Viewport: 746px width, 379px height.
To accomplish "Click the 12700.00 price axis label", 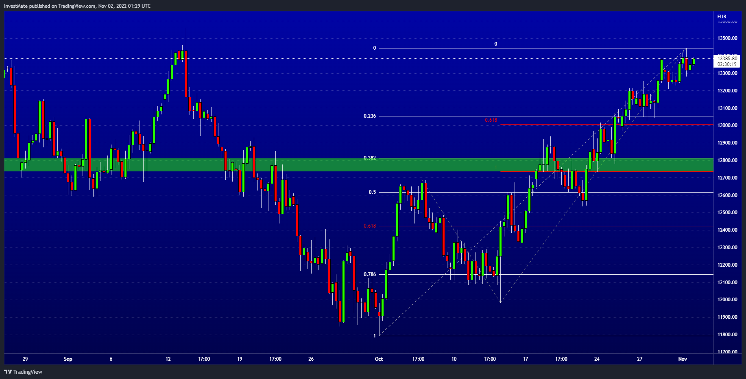I will [727, 178].
